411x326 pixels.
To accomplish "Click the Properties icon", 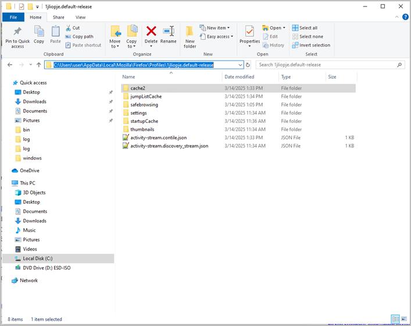I will [x=249, y=31].
